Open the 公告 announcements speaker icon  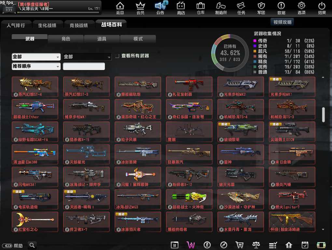point(160,8)
